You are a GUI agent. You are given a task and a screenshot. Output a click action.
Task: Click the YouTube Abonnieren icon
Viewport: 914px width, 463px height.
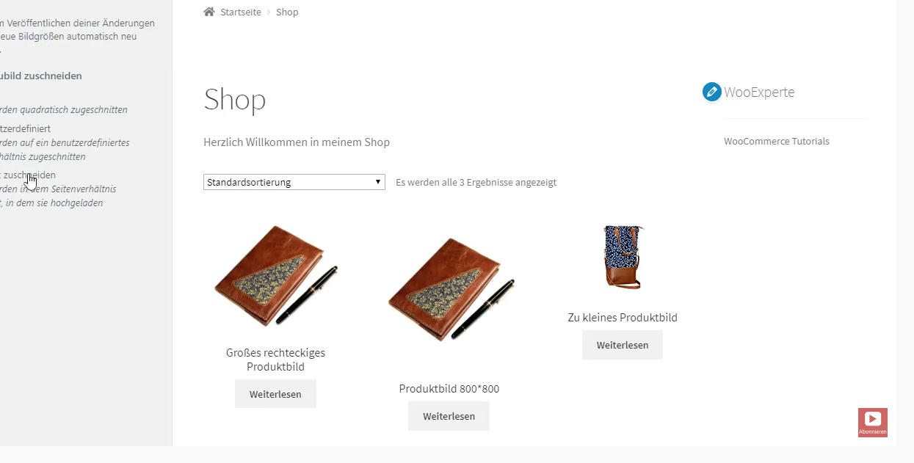[872, 423]
